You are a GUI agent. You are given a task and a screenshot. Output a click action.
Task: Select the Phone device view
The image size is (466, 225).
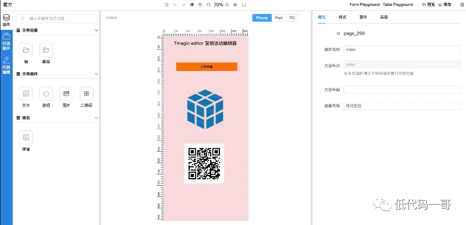[262, 18]
